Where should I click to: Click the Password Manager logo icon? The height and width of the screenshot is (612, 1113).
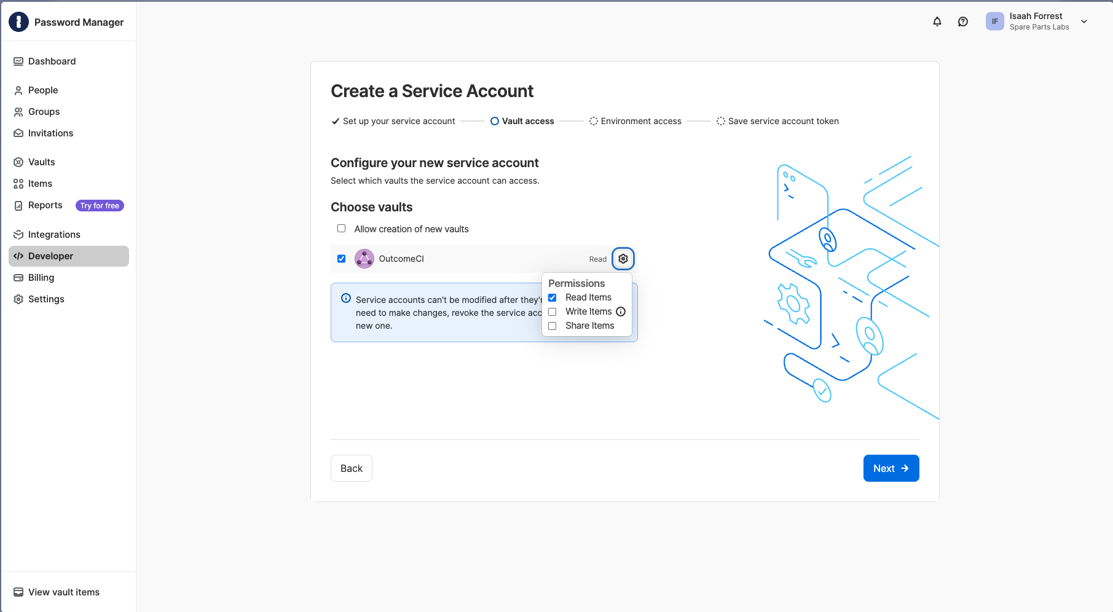[18, 22]
